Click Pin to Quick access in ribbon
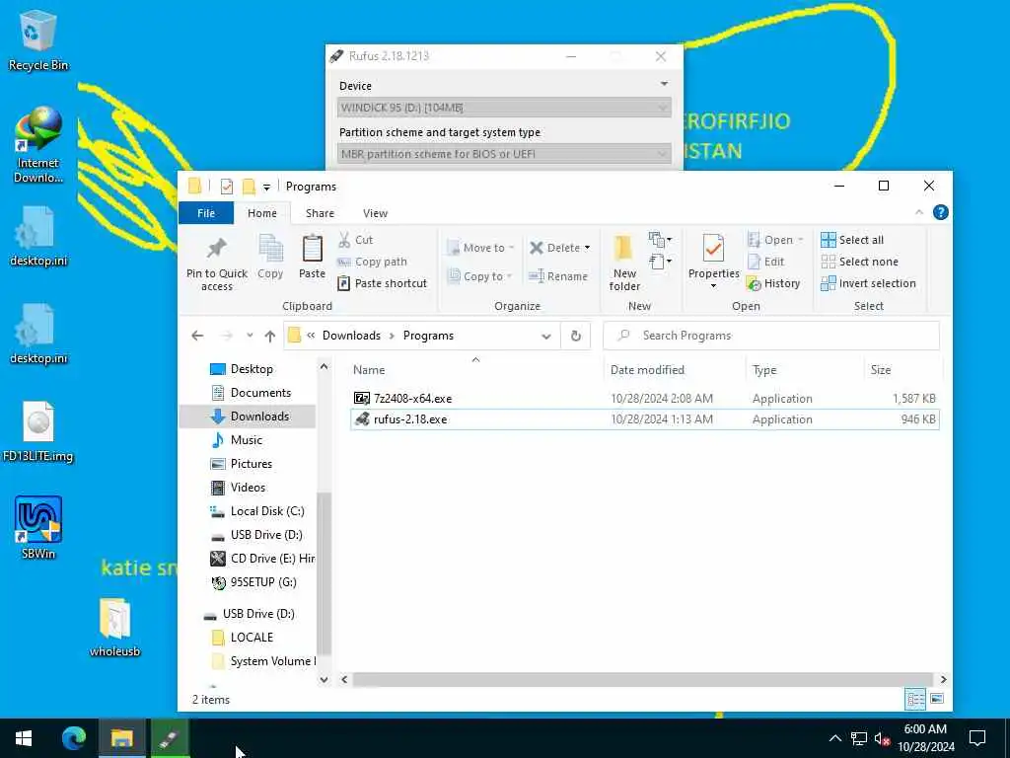Screen dimensions: 1010x758 [216, 265]
